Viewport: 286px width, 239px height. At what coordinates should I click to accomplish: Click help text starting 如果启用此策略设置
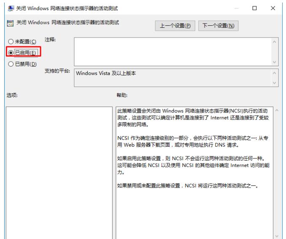(x=193, y=165)
